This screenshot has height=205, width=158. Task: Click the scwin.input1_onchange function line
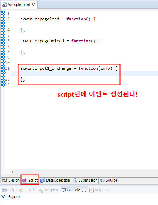[x=69, y=68]
